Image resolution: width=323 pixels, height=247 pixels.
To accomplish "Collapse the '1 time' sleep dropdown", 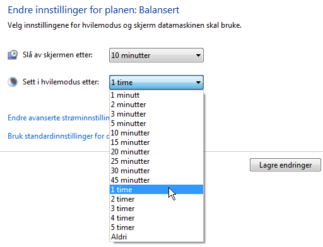I will [x=156, y=82].
